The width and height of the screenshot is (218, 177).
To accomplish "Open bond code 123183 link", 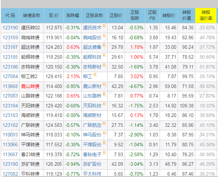I will pos(10,116).
